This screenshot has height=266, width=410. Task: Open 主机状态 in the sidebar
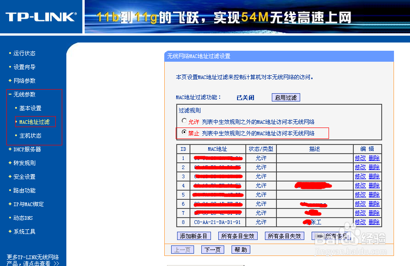point(30,136)
